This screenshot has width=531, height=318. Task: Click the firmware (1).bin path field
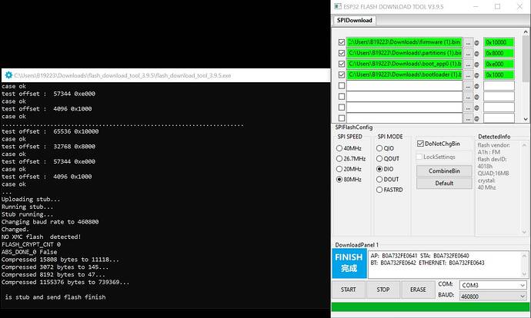[x=404, y=42]
